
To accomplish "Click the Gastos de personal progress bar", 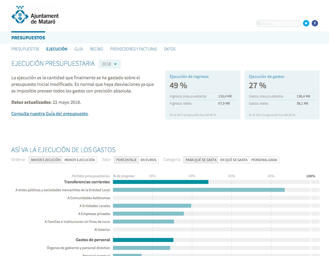I will (x=143, y=240).
